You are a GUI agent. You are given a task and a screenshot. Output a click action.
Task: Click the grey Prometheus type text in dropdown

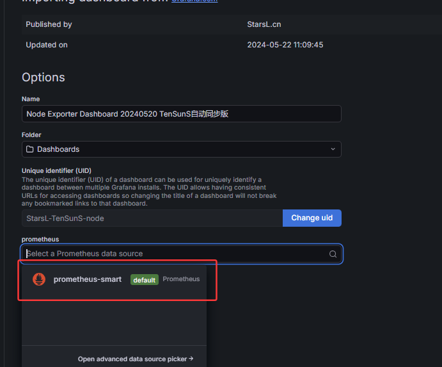(181, 279)
